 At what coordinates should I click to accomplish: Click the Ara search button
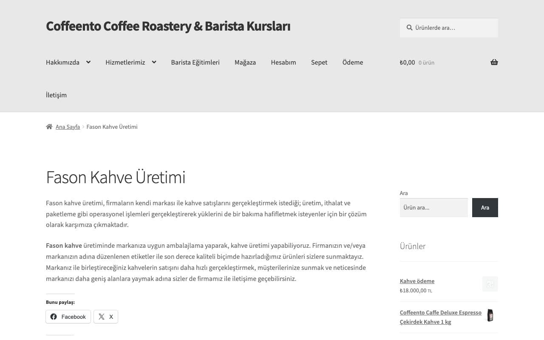pyautogui.click(x=485, y=207)
